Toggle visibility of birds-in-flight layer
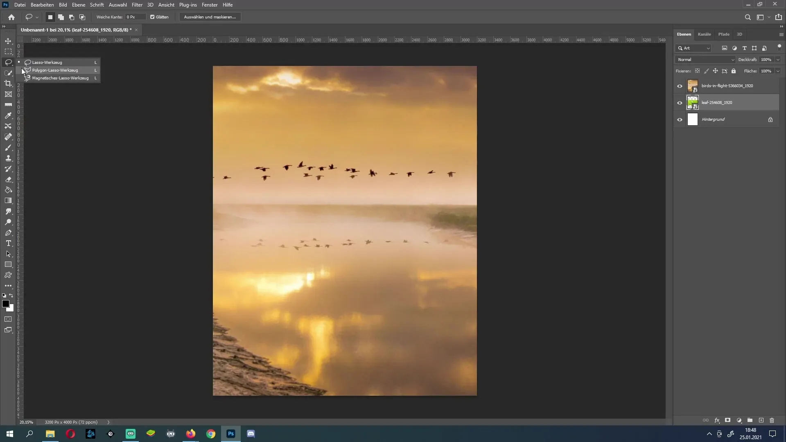The width and height of the screenshot is (786, 442). 680,86
